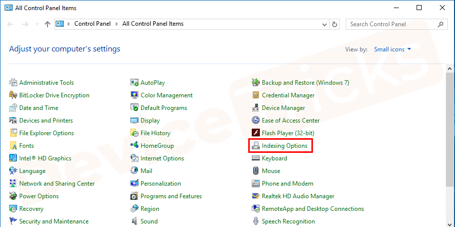Open Programs and Features link
The width and height of the screenshot is (455, 227).
click(171, 196)
